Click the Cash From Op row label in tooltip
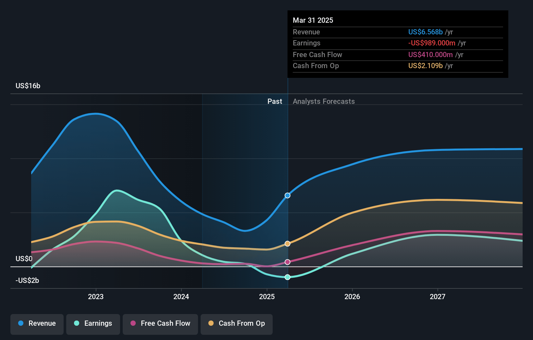Image resolution: width=533 pixels, height=340 pixels. click(x=316, y=66)
